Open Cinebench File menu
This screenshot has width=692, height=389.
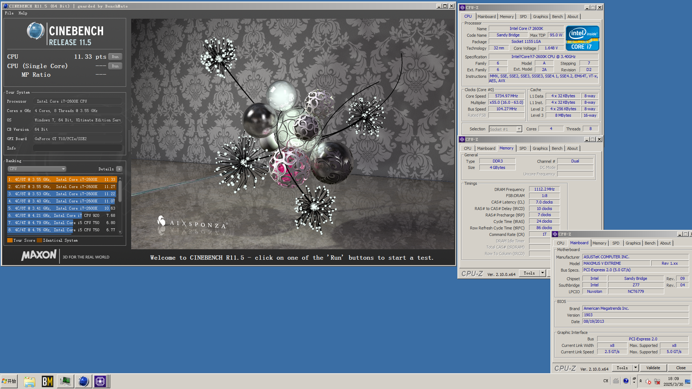point(9,13)
